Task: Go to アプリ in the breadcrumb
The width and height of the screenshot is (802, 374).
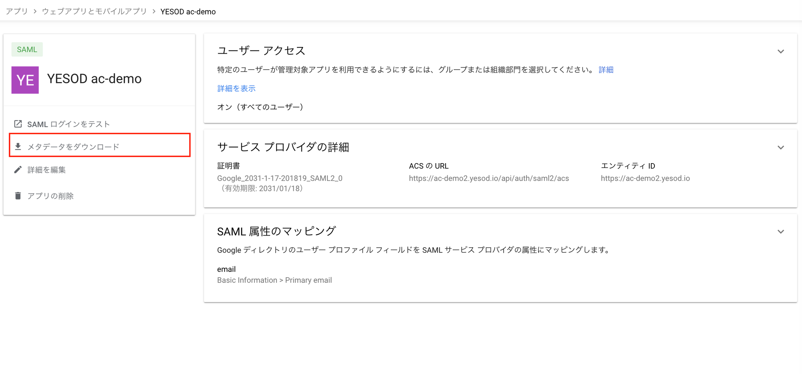Action: [17, 11]
